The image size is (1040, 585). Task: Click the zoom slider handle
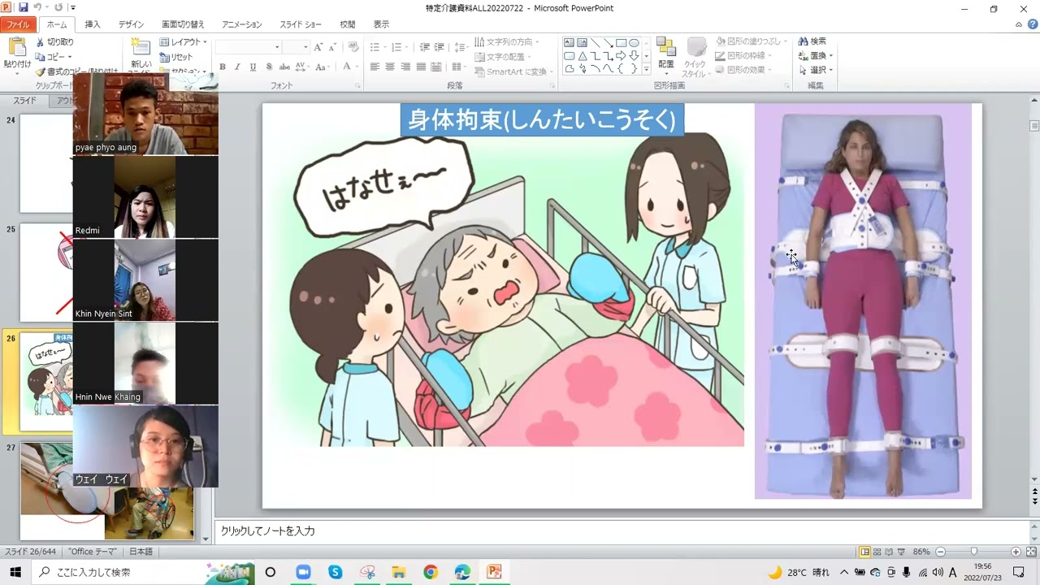[973, 552]
